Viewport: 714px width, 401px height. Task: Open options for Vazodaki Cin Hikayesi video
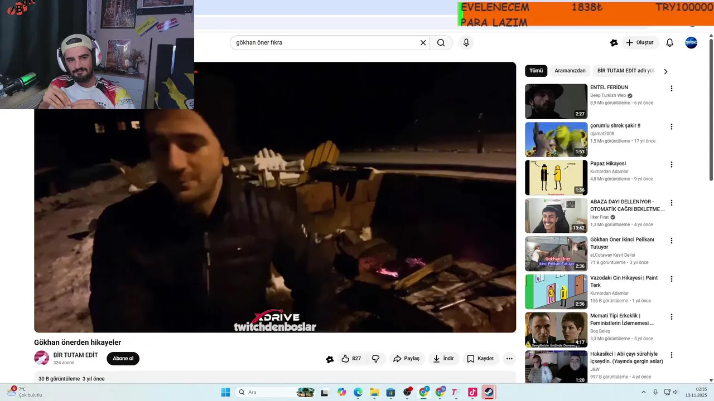pos(672,278)
